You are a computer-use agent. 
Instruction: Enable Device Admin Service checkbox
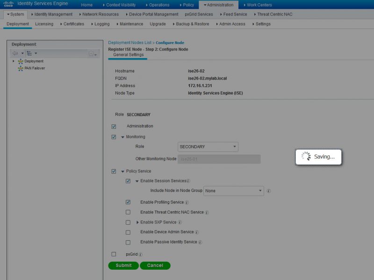pyautogui.click(x=128, y=231)
